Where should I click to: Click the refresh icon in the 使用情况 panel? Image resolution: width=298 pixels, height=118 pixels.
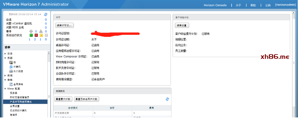pyautogui.click(x=167, y=99)
